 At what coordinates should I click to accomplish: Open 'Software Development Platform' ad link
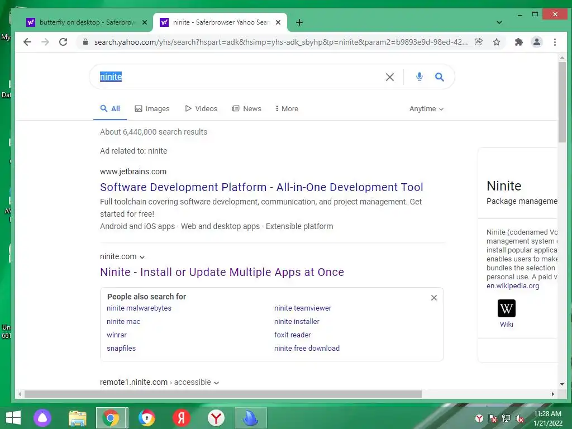pos(261,187)
